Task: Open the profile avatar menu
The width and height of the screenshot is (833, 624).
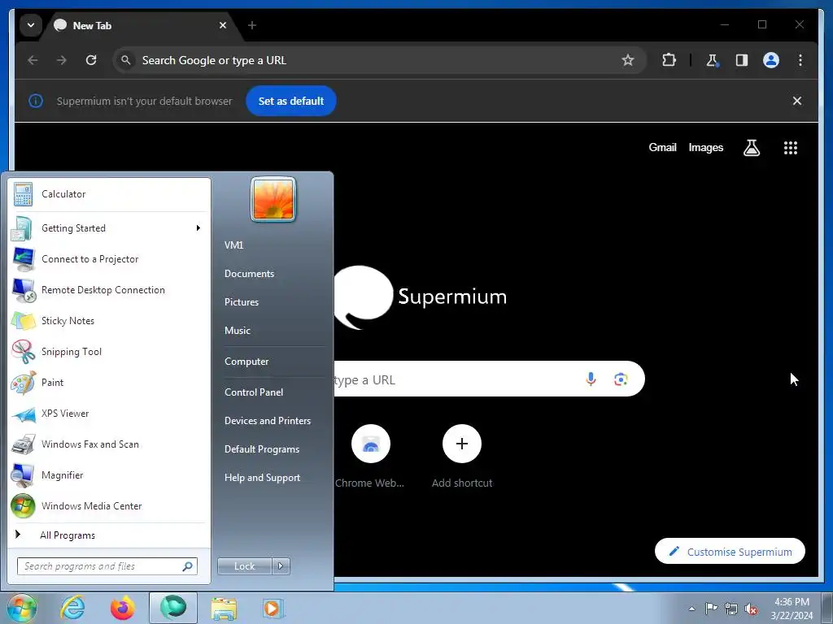Action: (771, 60)
